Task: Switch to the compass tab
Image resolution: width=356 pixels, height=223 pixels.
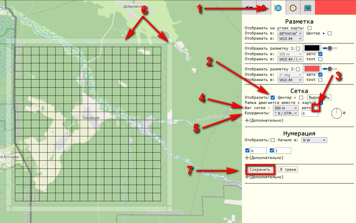Action: pyautogui.click(x=293, y=8)
